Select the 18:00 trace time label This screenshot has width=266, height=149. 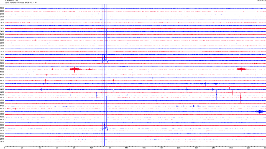click(x=2, y=111)
